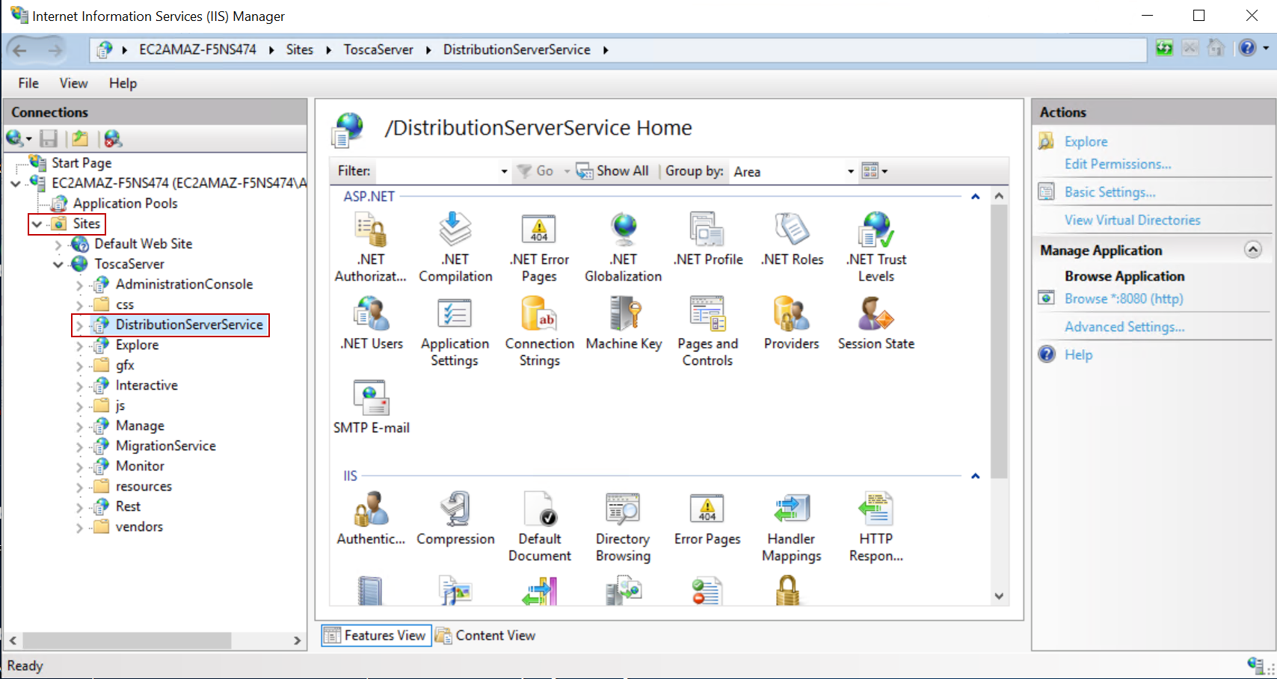Open the View menu

click(73, 83)
